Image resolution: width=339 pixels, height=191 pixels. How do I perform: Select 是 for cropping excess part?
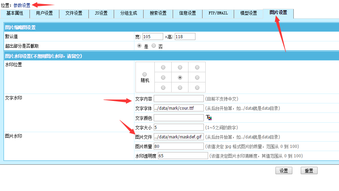pos(139,46)
